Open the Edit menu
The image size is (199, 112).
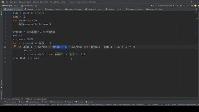click(11, 2)
